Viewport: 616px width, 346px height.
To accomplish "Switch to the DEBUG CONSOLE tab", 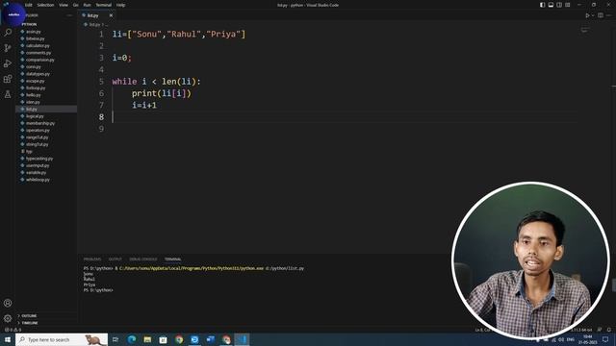I will 143,259.
